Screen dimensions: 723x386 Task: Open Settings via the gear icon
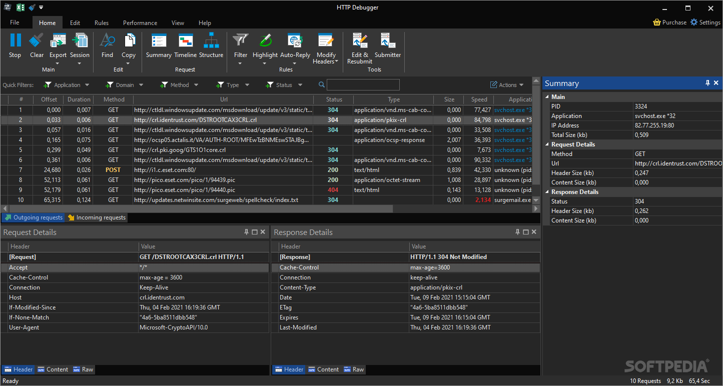click(x=694, y=22)
